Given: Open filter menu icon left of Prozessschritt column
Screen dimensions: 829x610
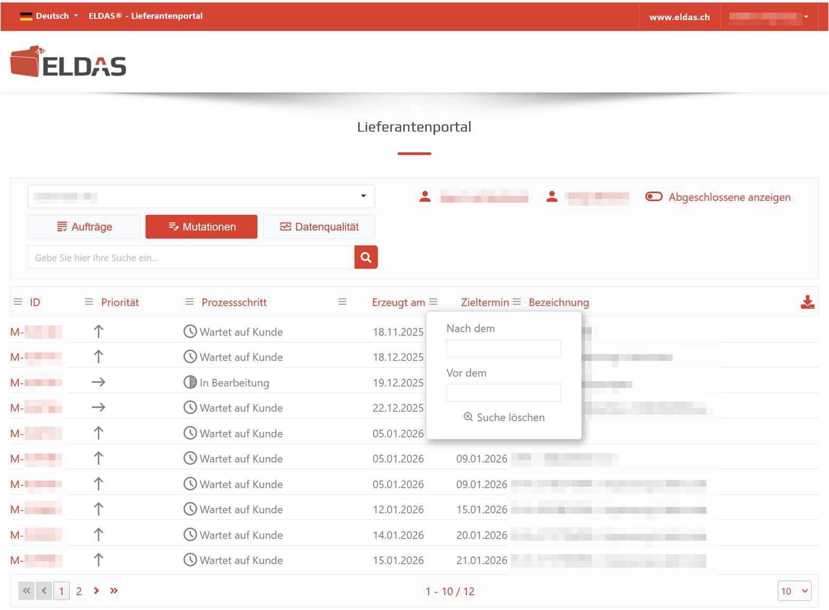Looking at the screenshot, I should point(190,302).
